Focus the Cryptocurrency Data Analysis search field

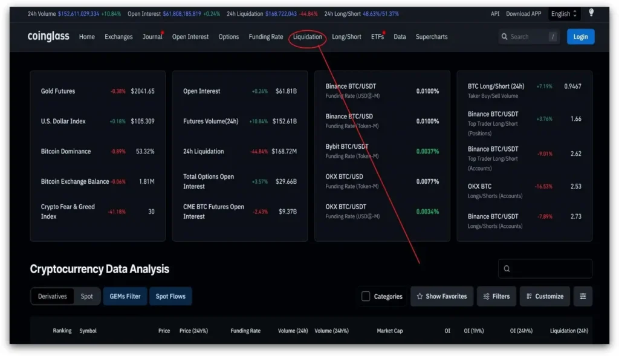(x=545, y=269)
